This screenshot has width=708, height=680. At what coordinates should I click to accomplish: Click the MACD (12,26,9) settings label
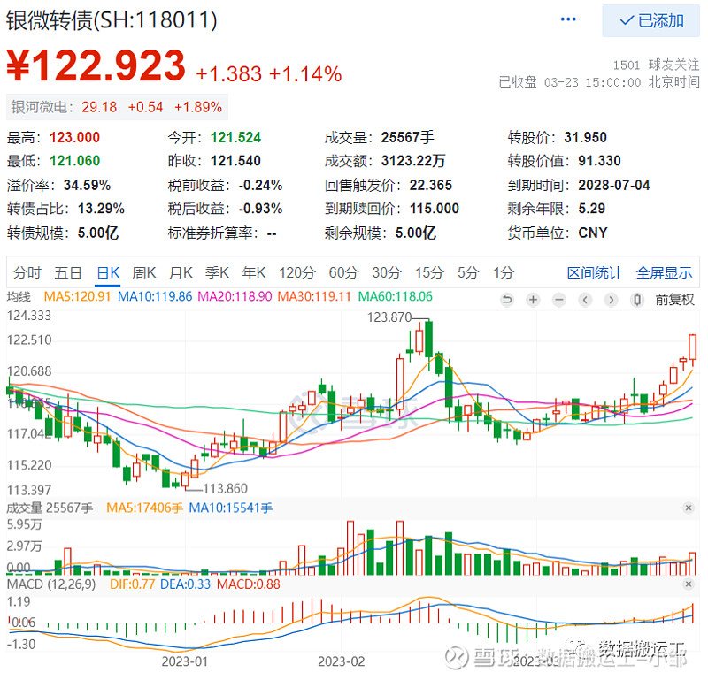pos(51,584)
